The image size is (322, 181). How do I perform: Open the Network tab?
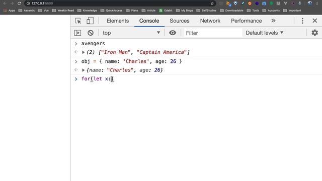pyautogui.click(x=210, y=21)
